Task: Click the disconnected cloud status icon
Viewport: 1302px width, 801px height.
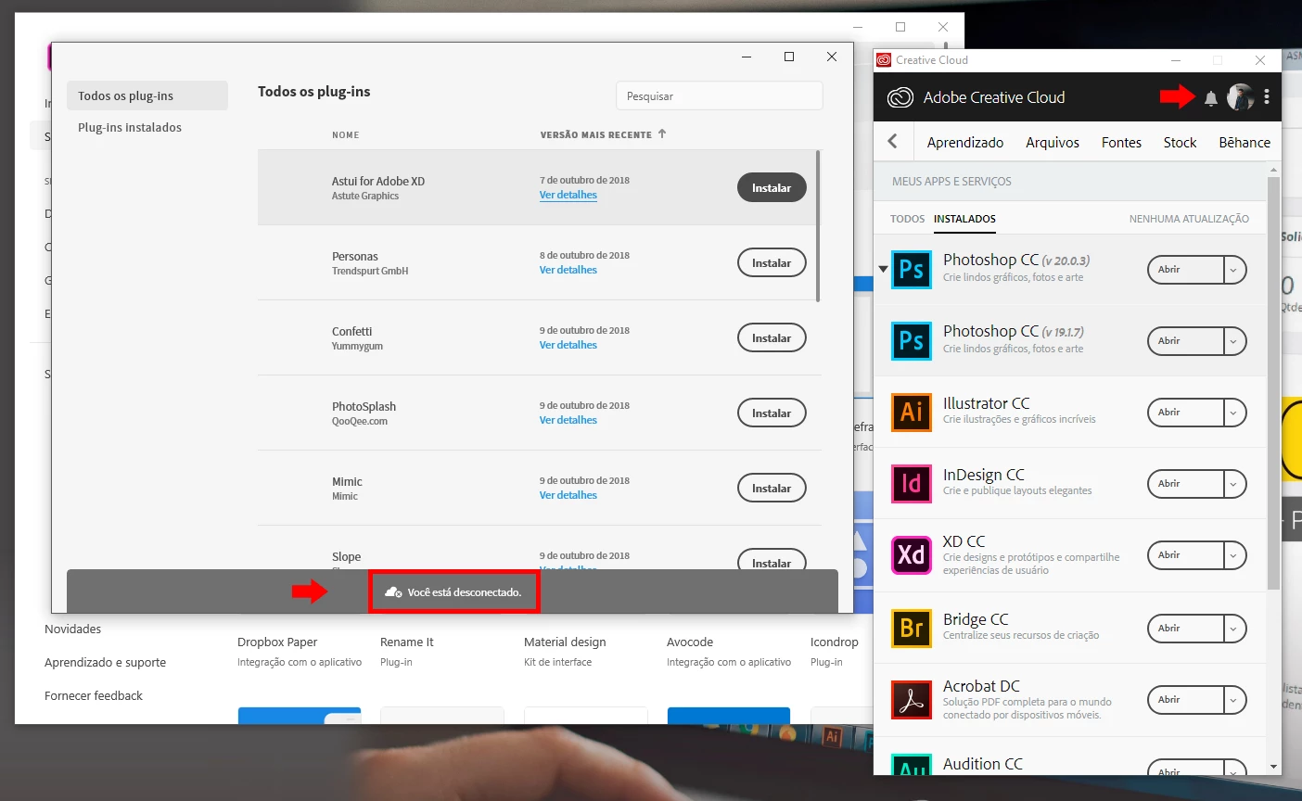Action: [x=393, y=591]
